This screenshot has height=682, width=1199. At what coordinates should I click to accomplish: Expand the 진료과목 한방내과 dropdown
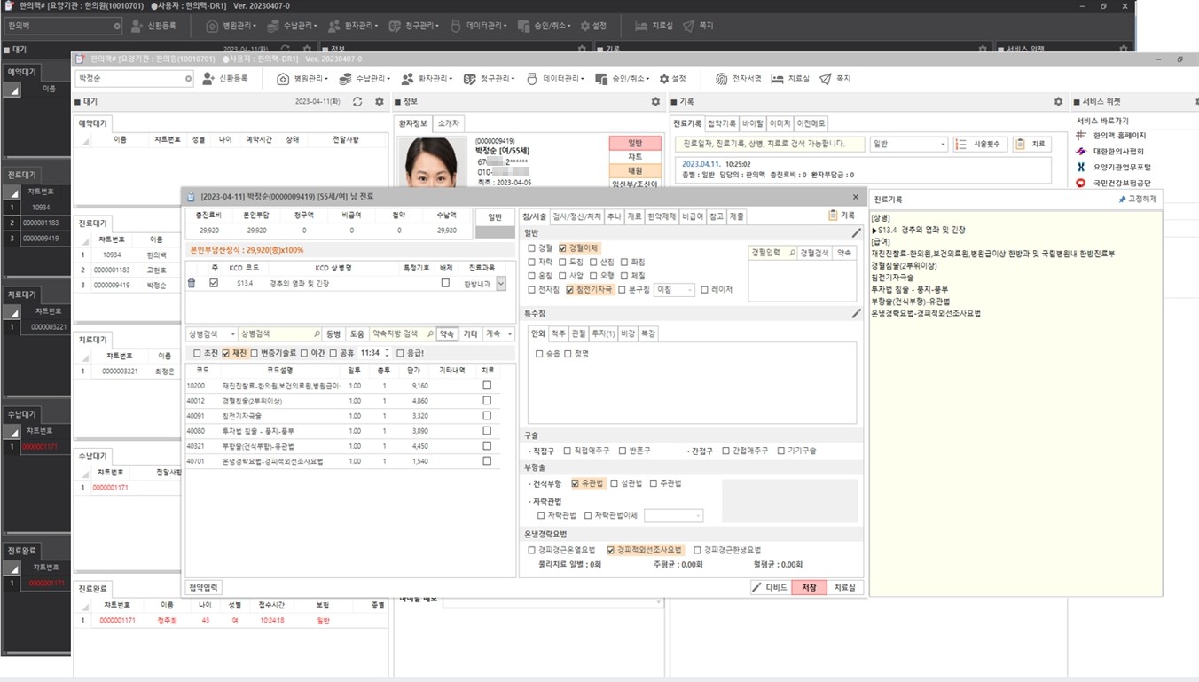(501, 284)
